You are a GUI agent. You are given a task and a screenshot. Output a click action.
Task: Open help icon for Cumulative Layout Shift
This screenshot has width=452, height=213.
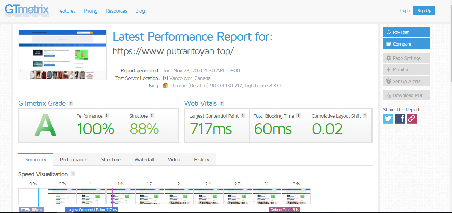[365, 116]
